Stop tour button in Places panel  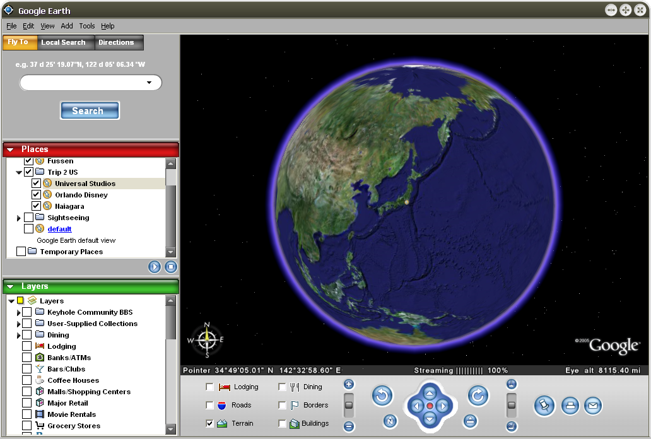(171, 267)
